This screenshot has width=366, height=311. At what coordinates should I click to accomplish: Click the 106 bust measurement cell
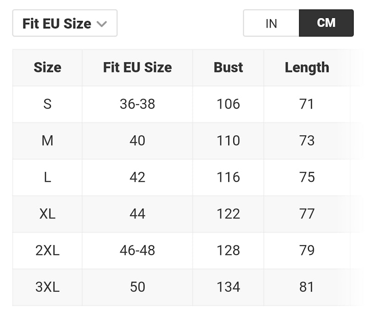[228, 104]
